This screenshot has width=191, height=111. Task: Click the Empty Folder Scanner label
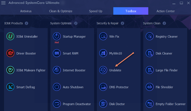170,104
